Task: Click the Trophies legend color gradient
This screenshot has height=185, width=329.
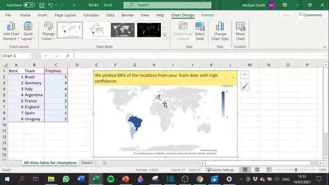Action: click(x=223, y=104)
